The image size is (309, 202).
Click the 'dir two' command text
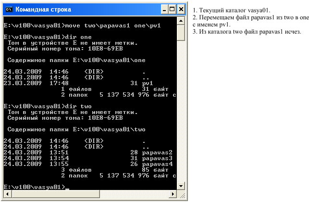tap(78, 106)
